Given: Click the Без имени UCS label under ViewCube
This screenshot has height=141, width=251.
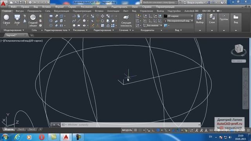Looking at the screenshot, I should (x=239, y=61).
